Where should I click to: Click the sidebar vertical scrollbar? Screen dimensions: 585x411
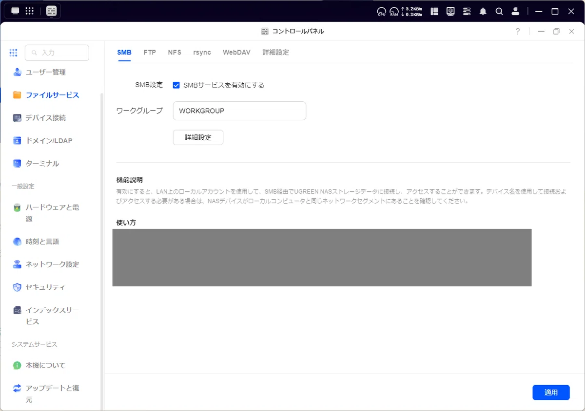pyautogui.click(x=101, y=251)
